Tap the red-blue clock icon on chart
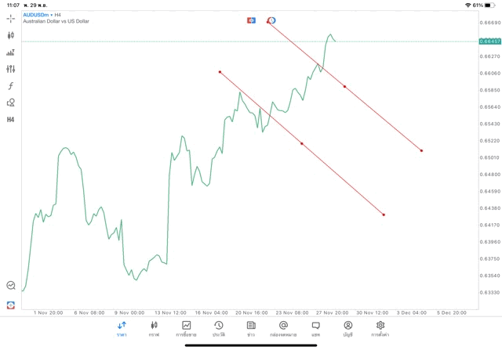The width and height of the screenshot is (502, 350). point(271,20)
